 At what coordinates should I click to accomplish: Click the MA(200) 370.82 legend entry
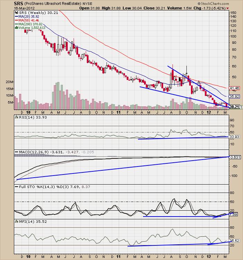point(29,24)
